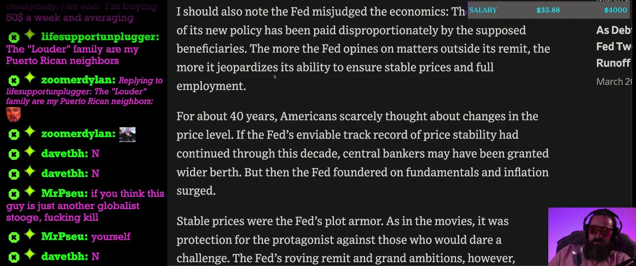The height and width of the screenshot is (266, 636).
Task: Click the $4000 goal on the salary bar
Action: click(x=615, y=10)
